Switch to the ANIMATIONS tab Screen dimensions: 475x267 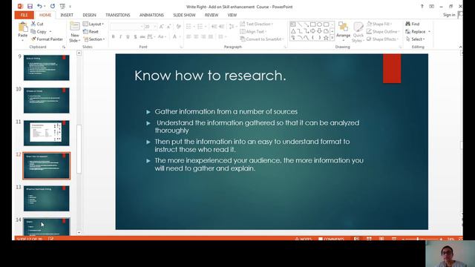click(151, 15)
